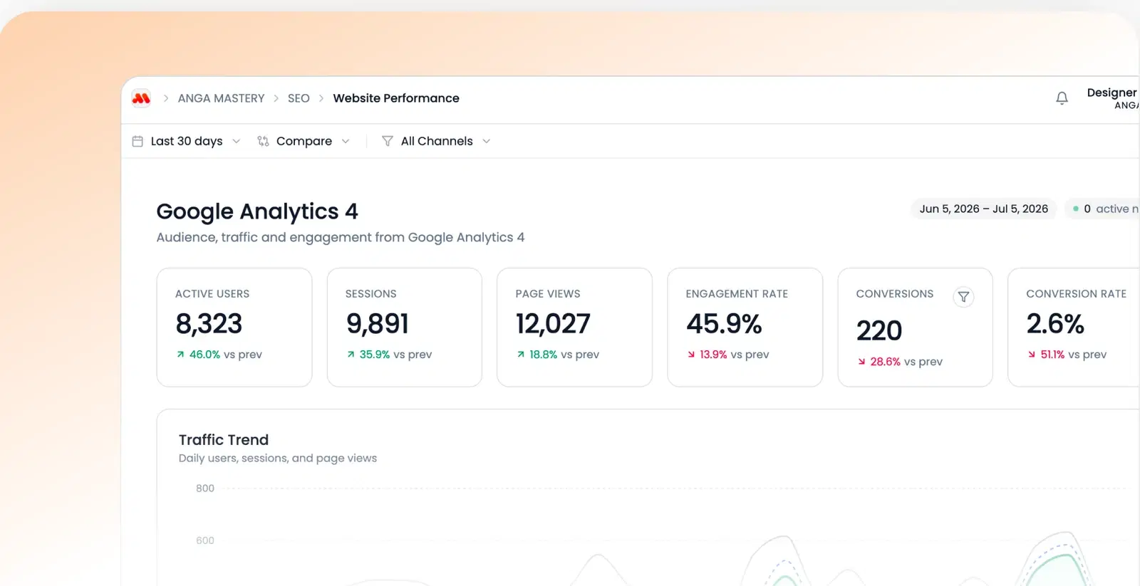Image resolution: width=1140 pixels, height=586 pixels.
Task: Click the 600 y-axis label on the chart
Action: [205, 540]
